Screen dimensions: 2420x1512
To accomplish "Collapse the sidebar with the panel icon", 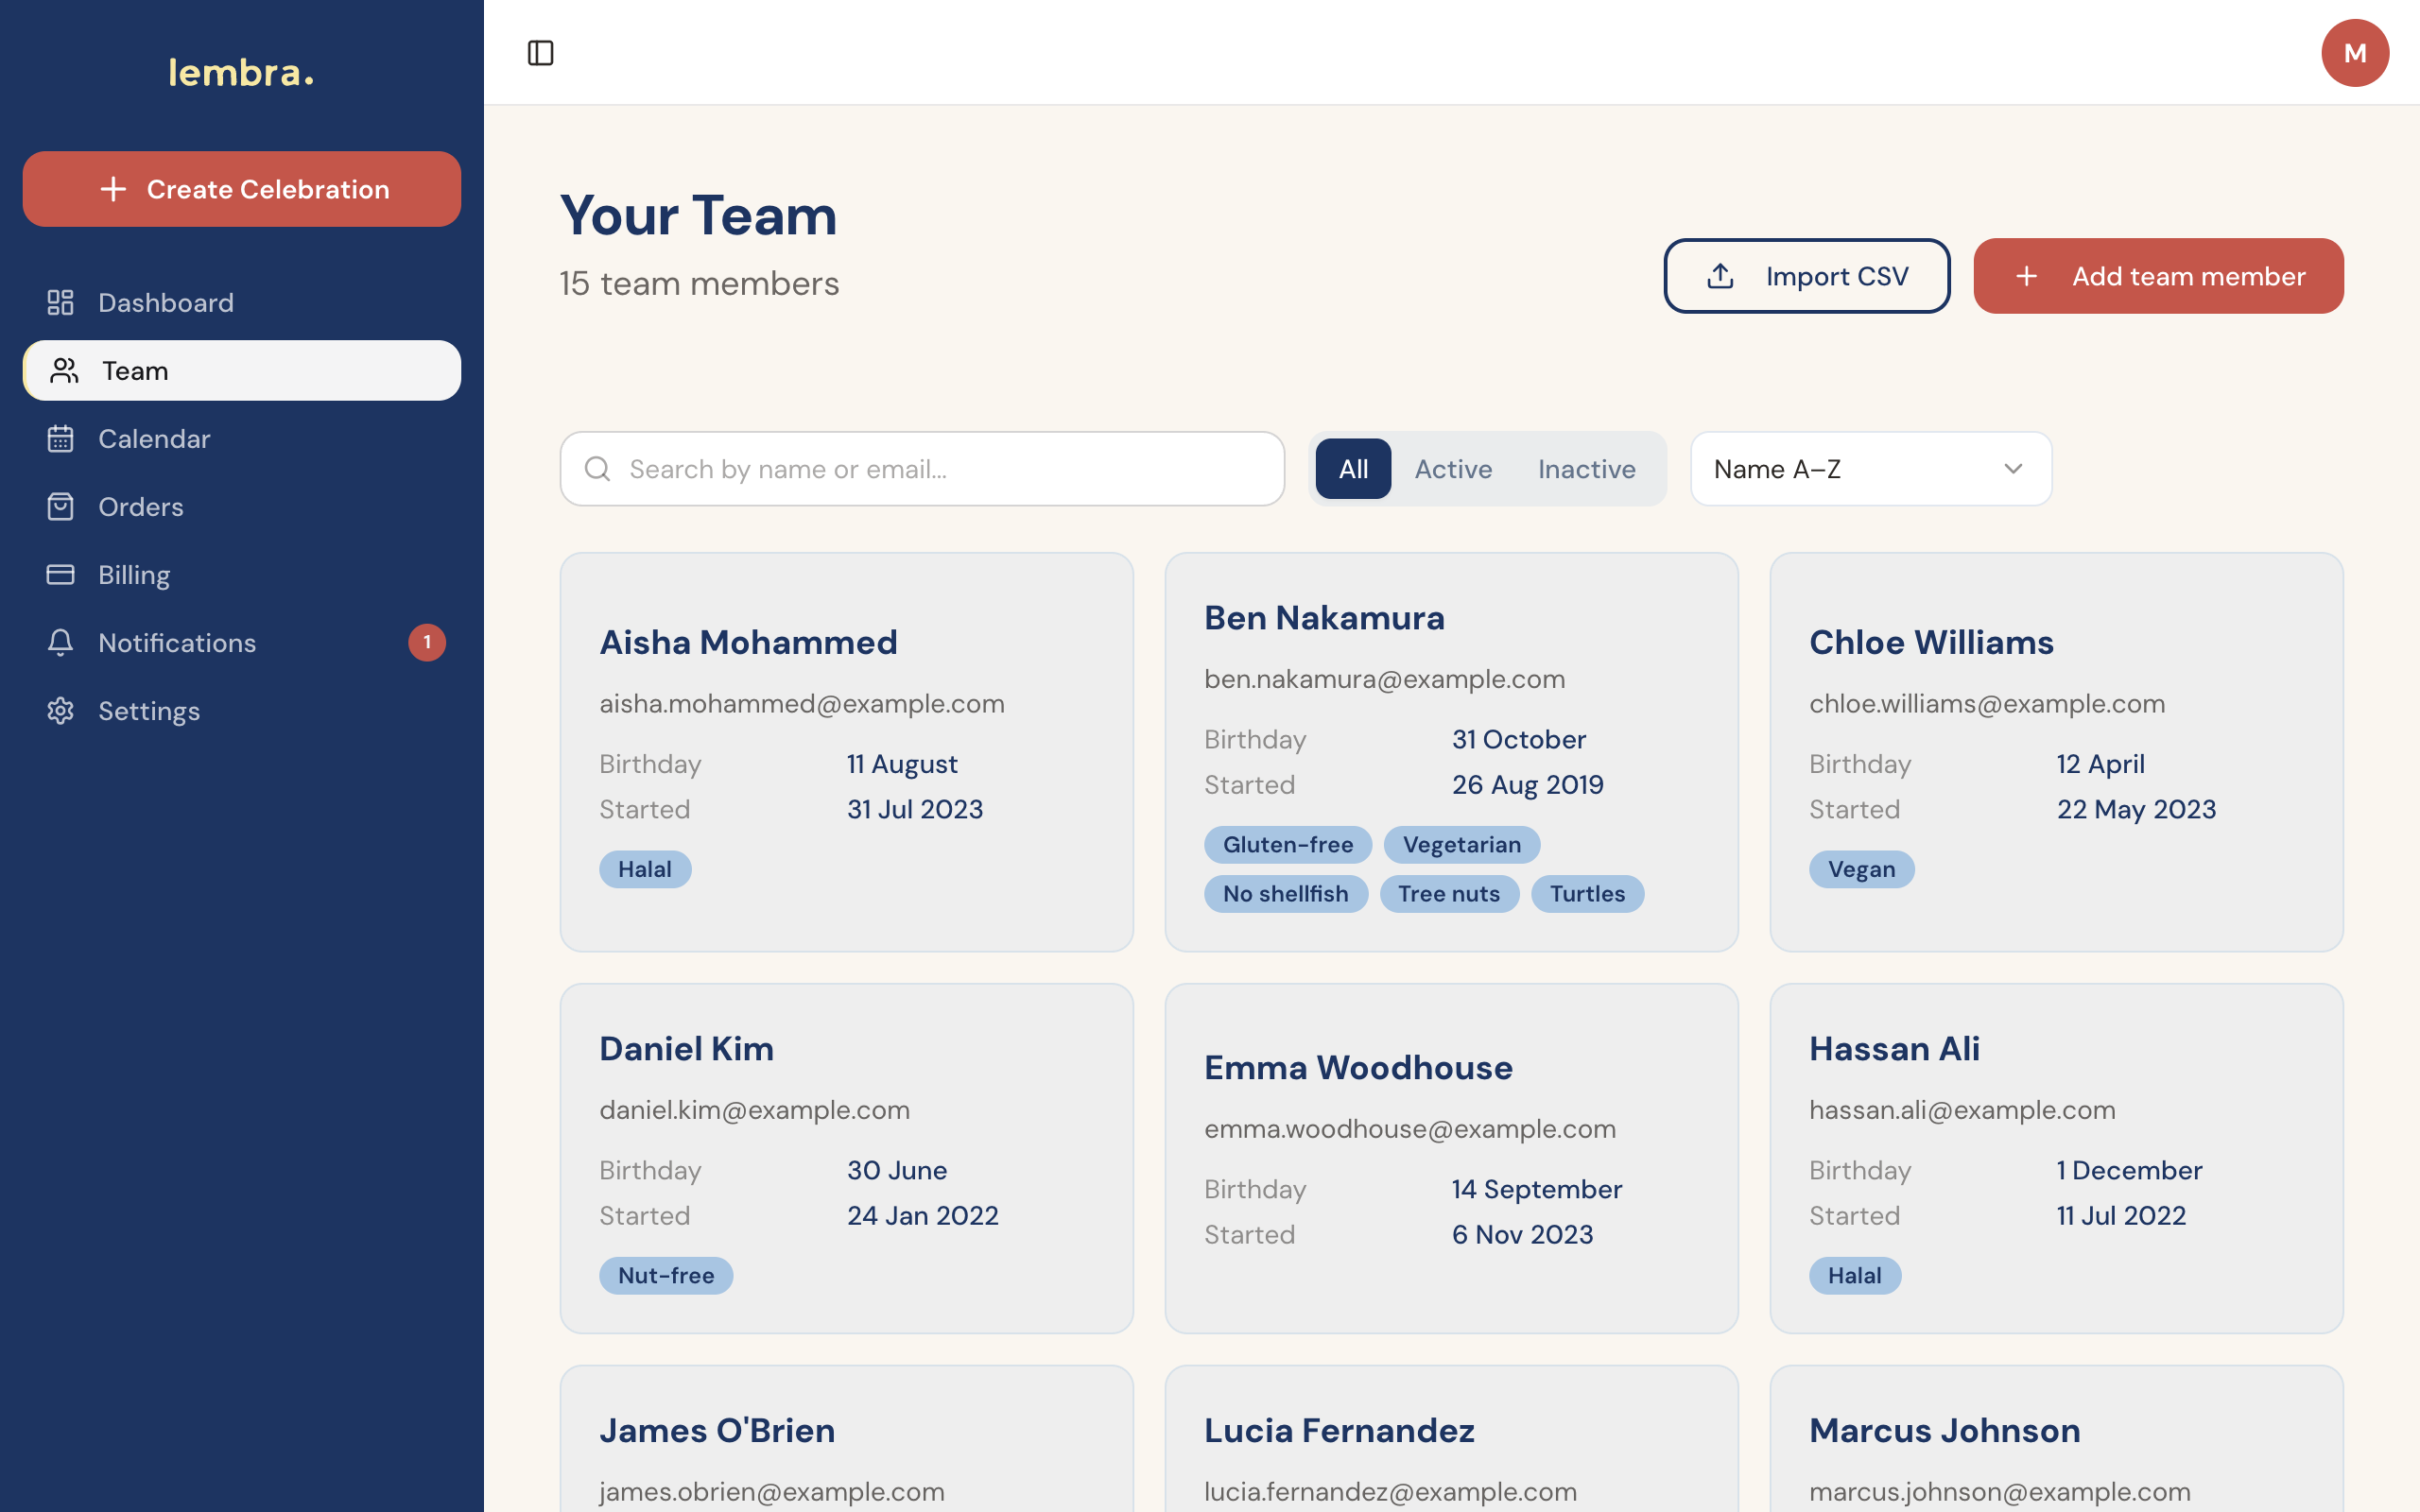I will point(541,53).
